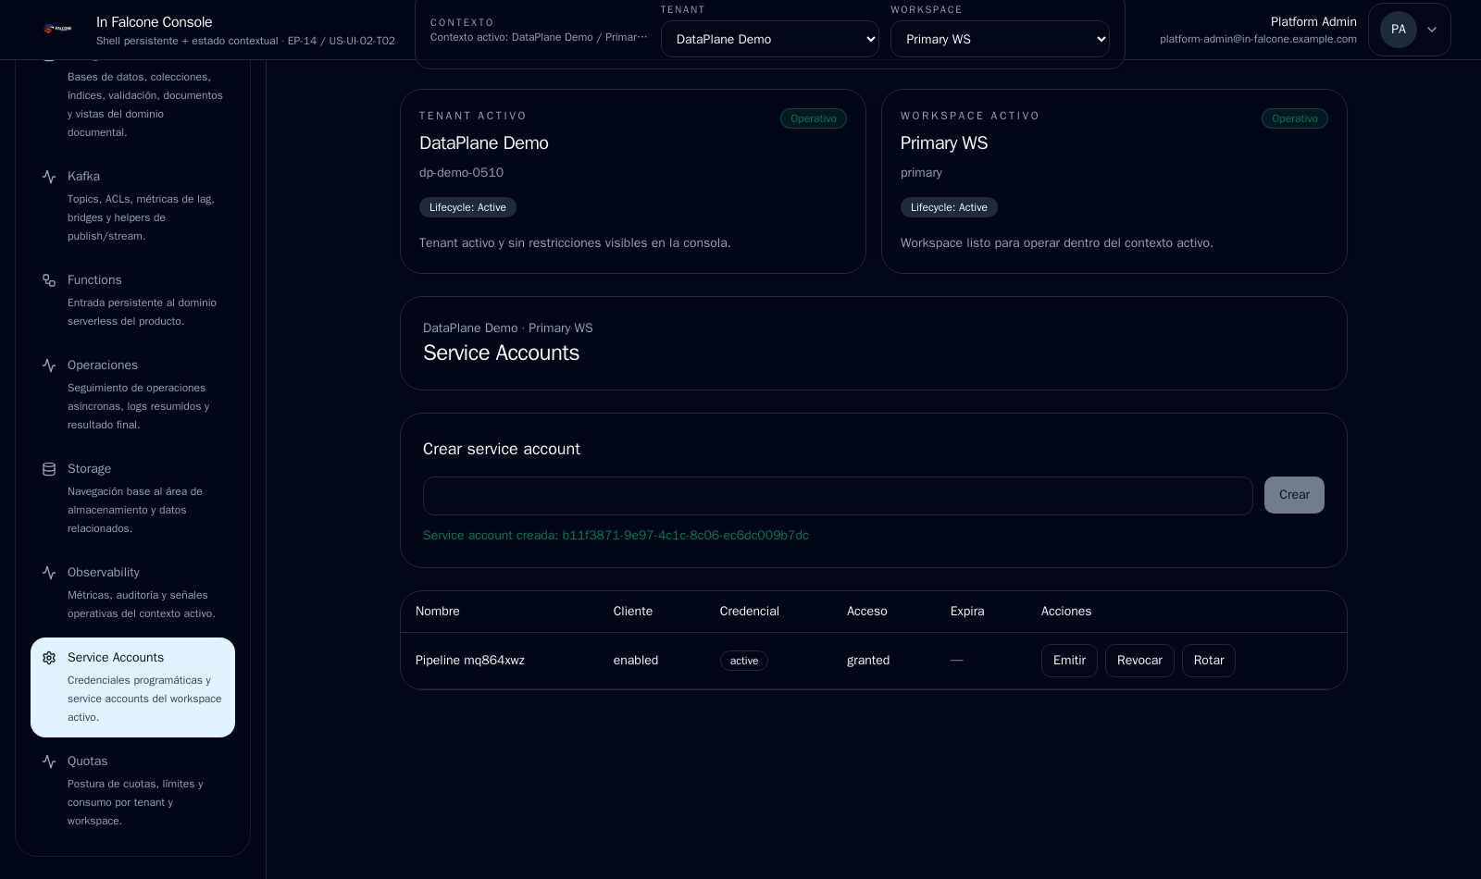Click the tenant Operativo status badge
Viewport: 1481px width, 879px height.
click(814, 118)
